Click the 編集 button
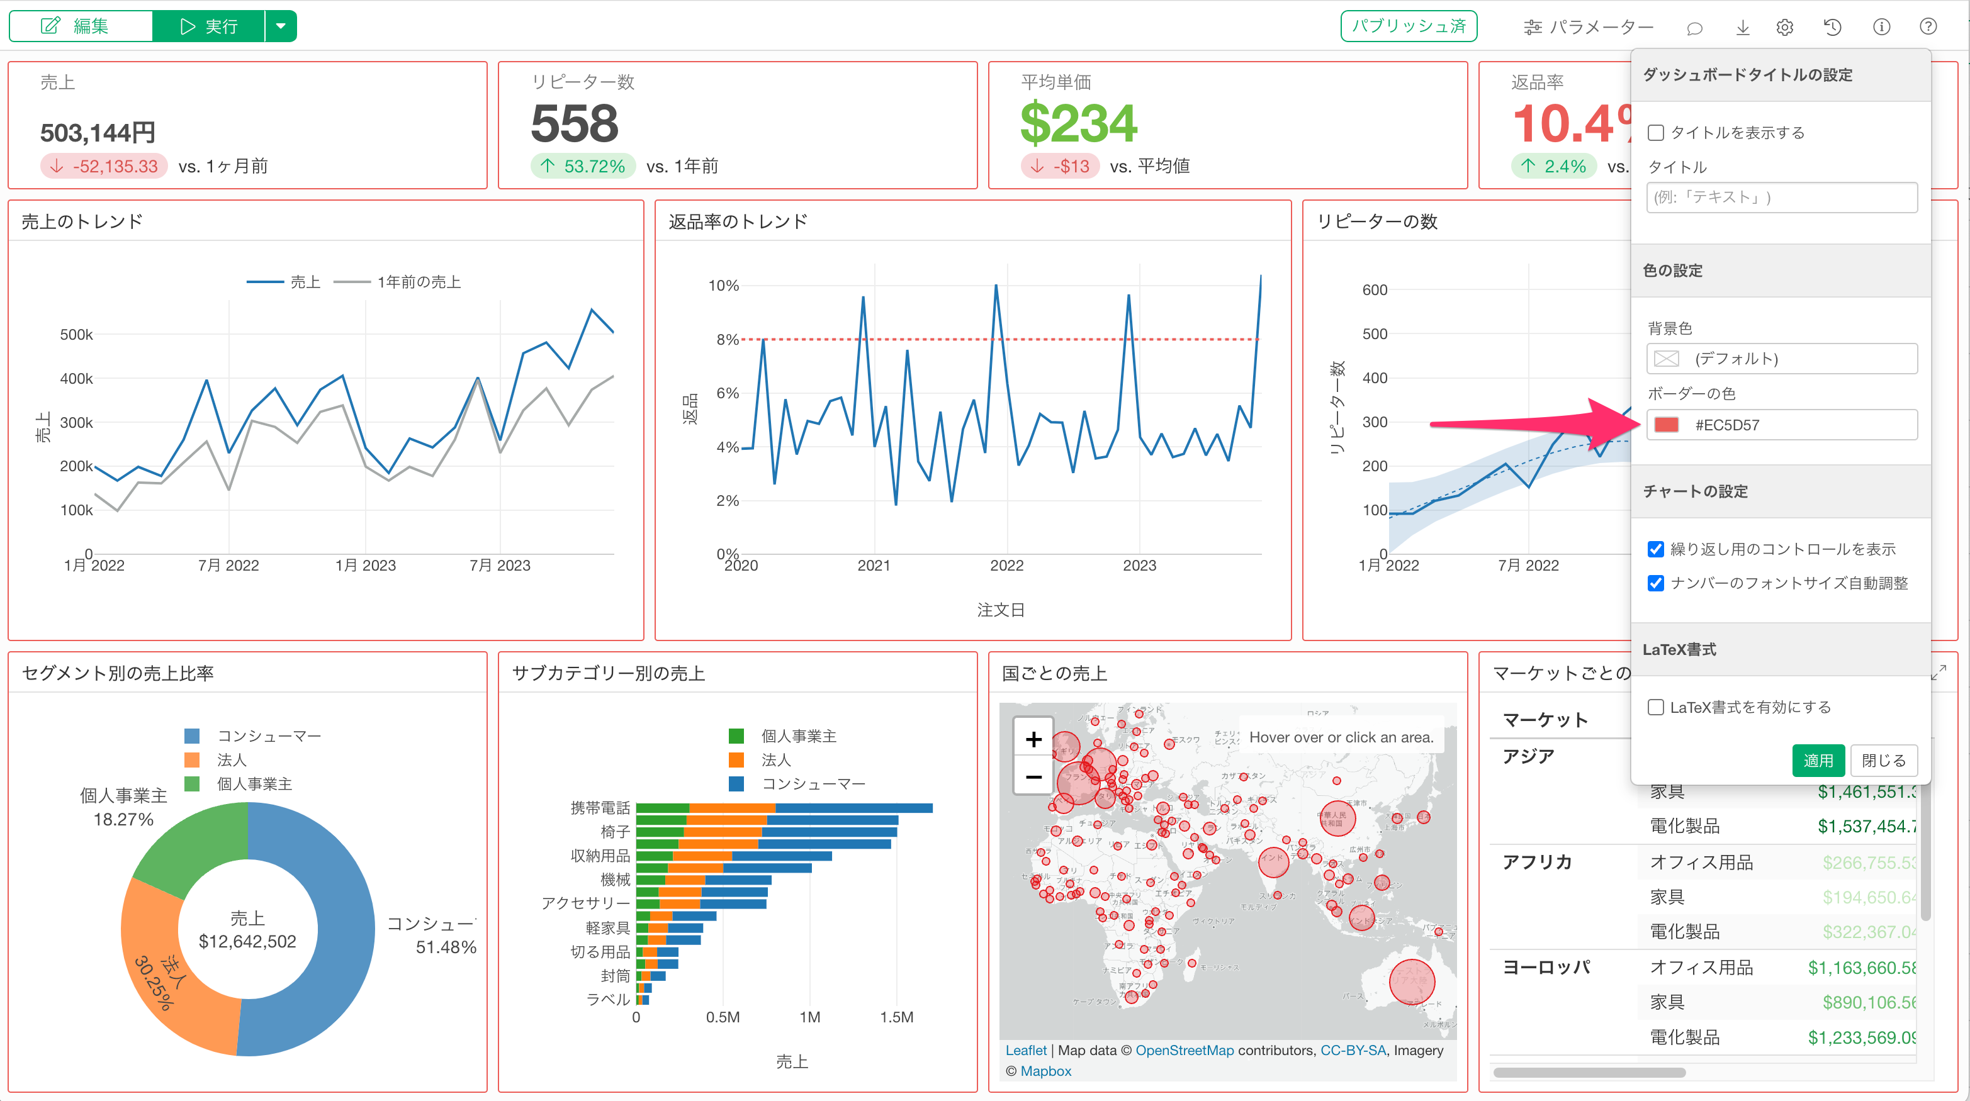This screenshot has height=1101, width=1970. [81, 27]
